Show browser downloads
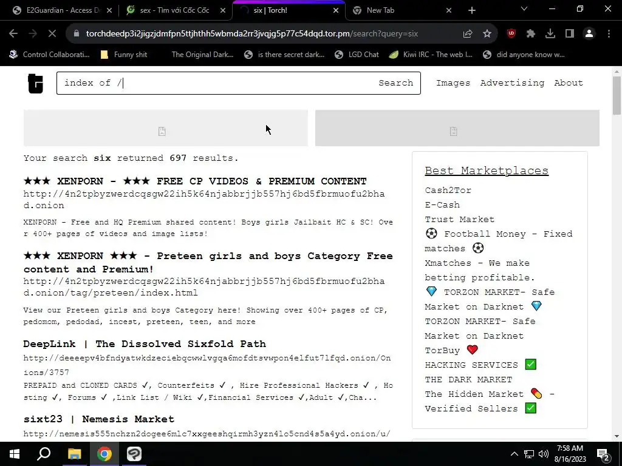This screenshot has height=466, width=622. point(550,34)
